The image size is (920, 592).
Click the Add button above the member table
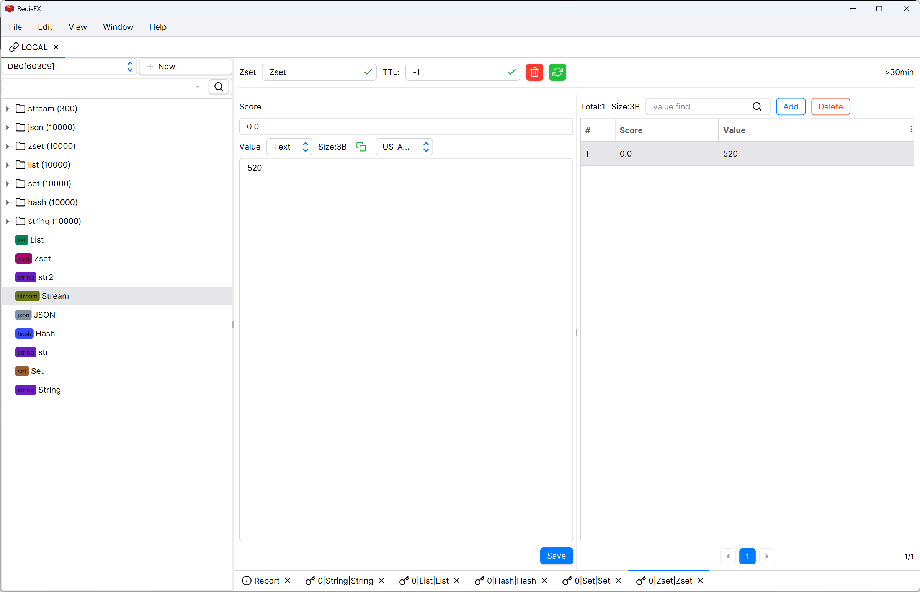[790, 106]
